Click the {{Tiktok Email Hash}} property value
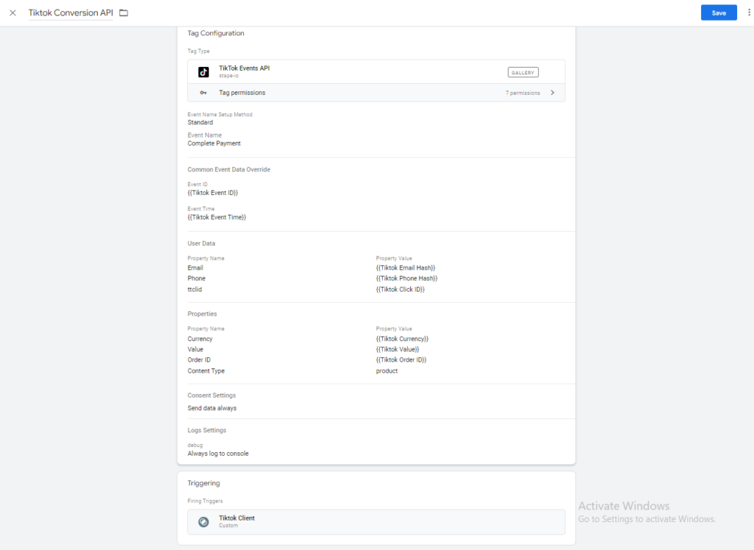Viewport: 754px width, 550px height. click(x=406, y=268)
